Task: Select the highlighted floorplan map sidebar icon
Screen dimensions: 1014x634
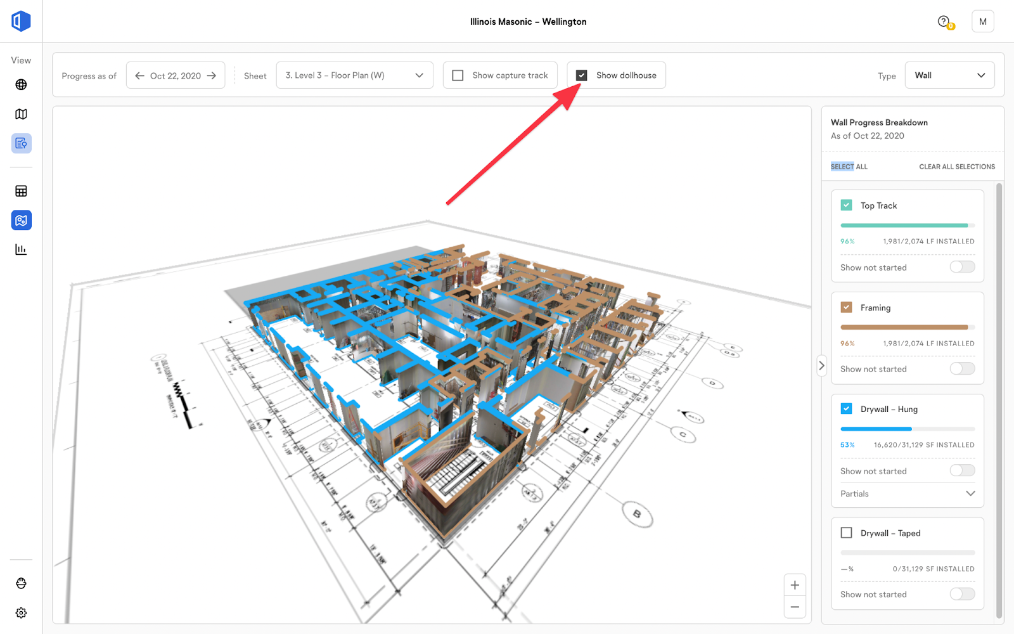Action: (21, 220)
